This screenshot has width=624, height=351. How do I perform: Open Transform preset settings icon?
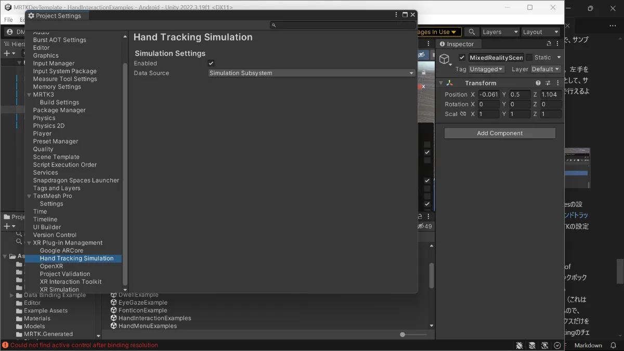548,83
